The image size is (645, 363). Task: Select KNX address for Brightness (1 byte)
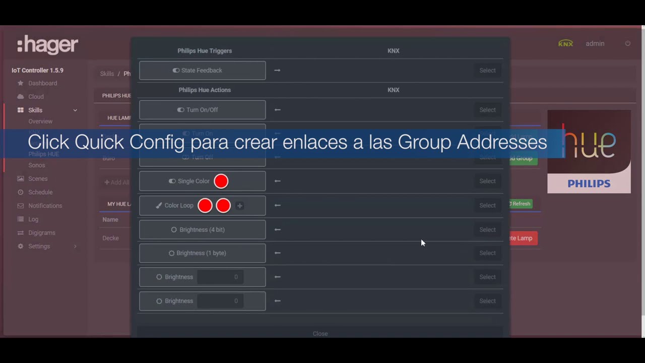click(487, 253)
